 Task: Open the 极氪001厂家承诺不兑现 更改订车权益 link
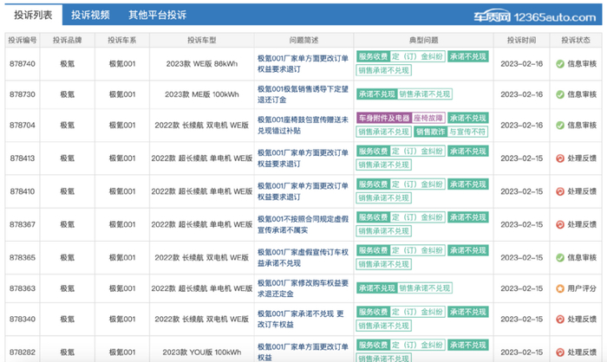click(x=301, y=319)
